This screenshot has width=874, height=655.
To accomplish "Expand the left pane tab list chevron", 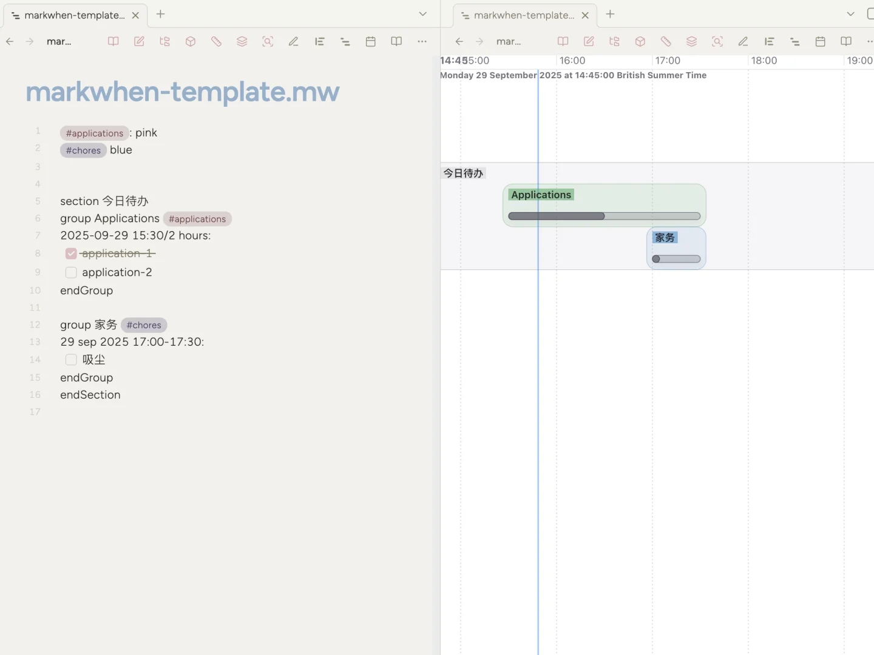I will (423, 14).
